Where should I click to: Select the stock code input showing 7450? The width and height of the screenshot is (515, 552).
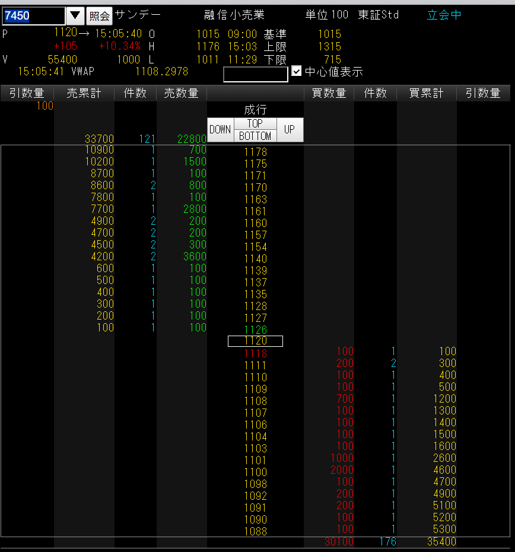coord(34,14)
